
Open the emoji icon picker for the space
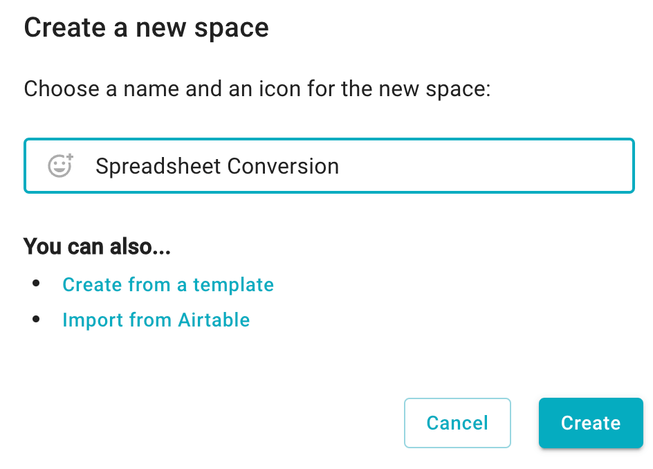[61, 165]
